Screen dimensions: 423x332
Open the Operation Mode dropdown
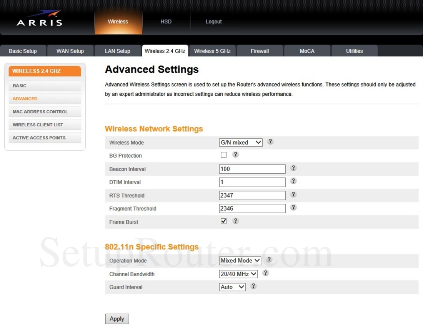pos(240,261)
